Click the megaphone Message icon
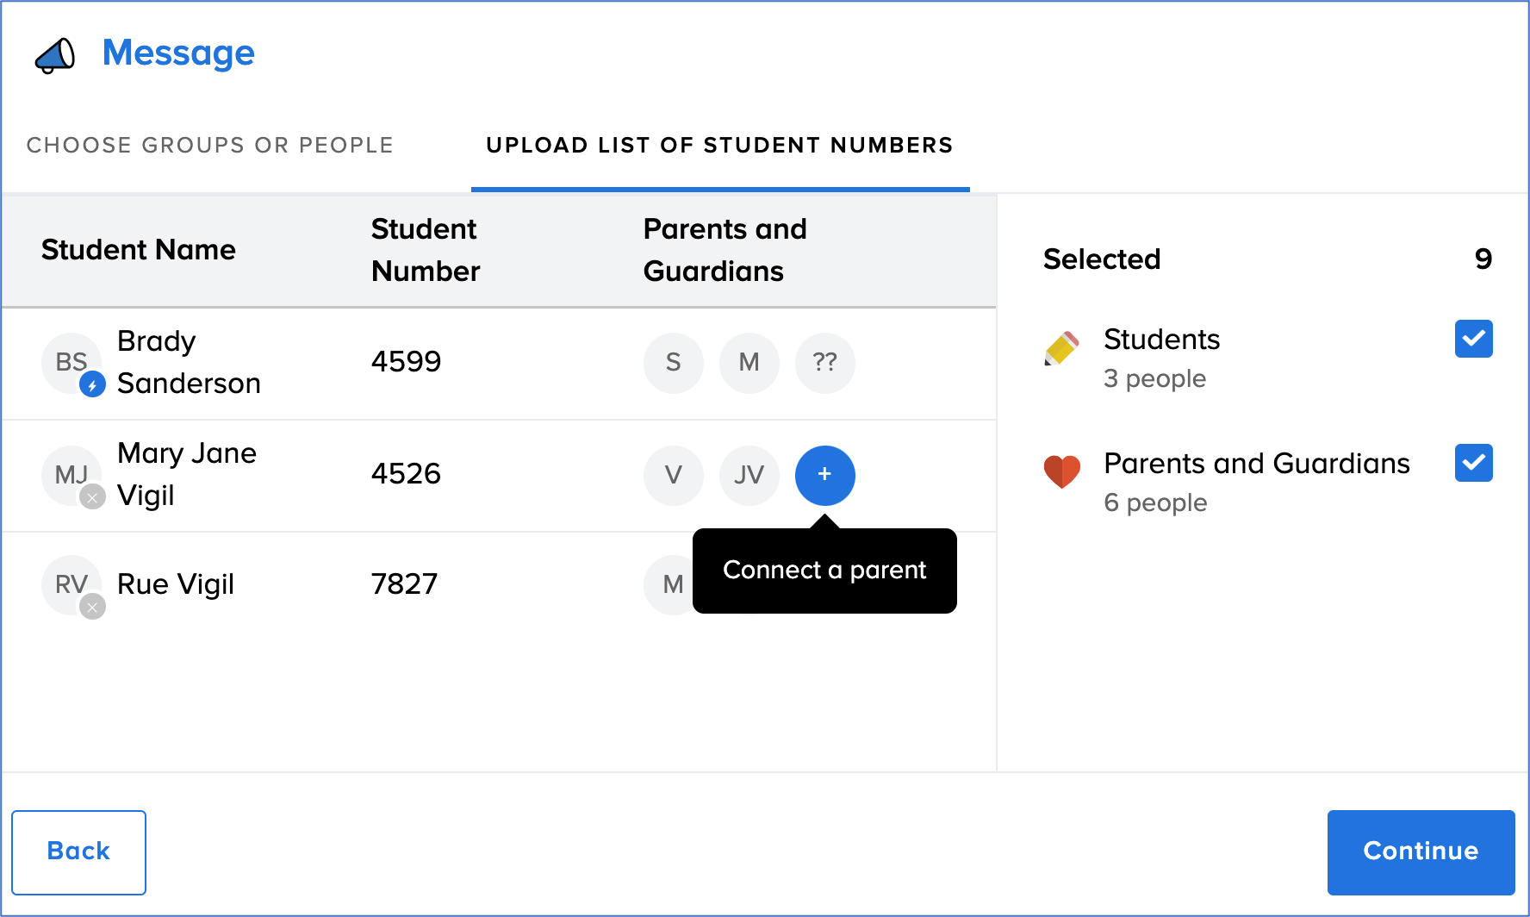The width and height of the screenshot is (1530, 917). [55, 55]
